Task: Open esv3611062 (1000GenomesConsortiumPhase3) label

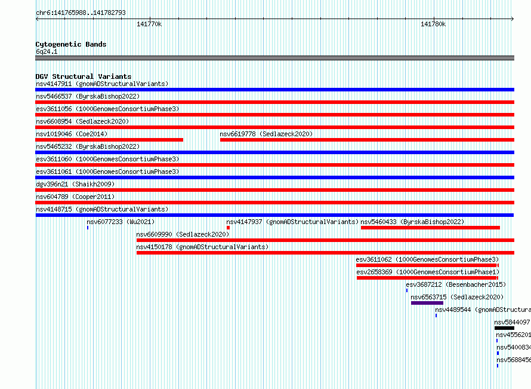Action: coord(427,259)
